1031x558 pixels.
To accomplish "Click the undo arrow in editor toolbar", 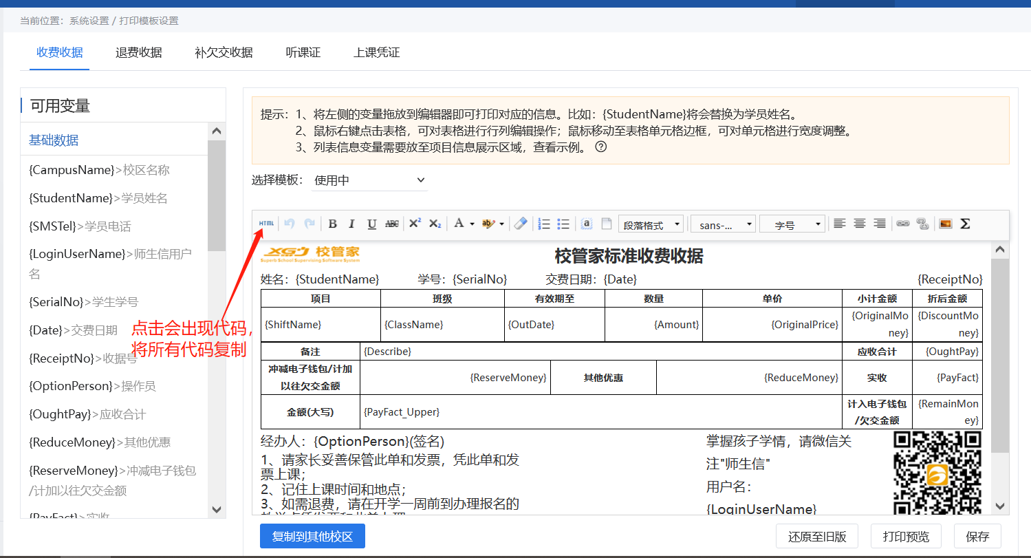I will coord(290,224).
